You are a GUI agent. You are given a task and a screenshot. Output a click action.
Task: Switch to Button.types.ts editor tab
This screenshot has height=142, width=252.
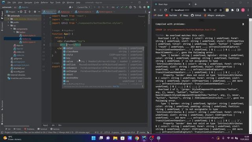[106, 12]
